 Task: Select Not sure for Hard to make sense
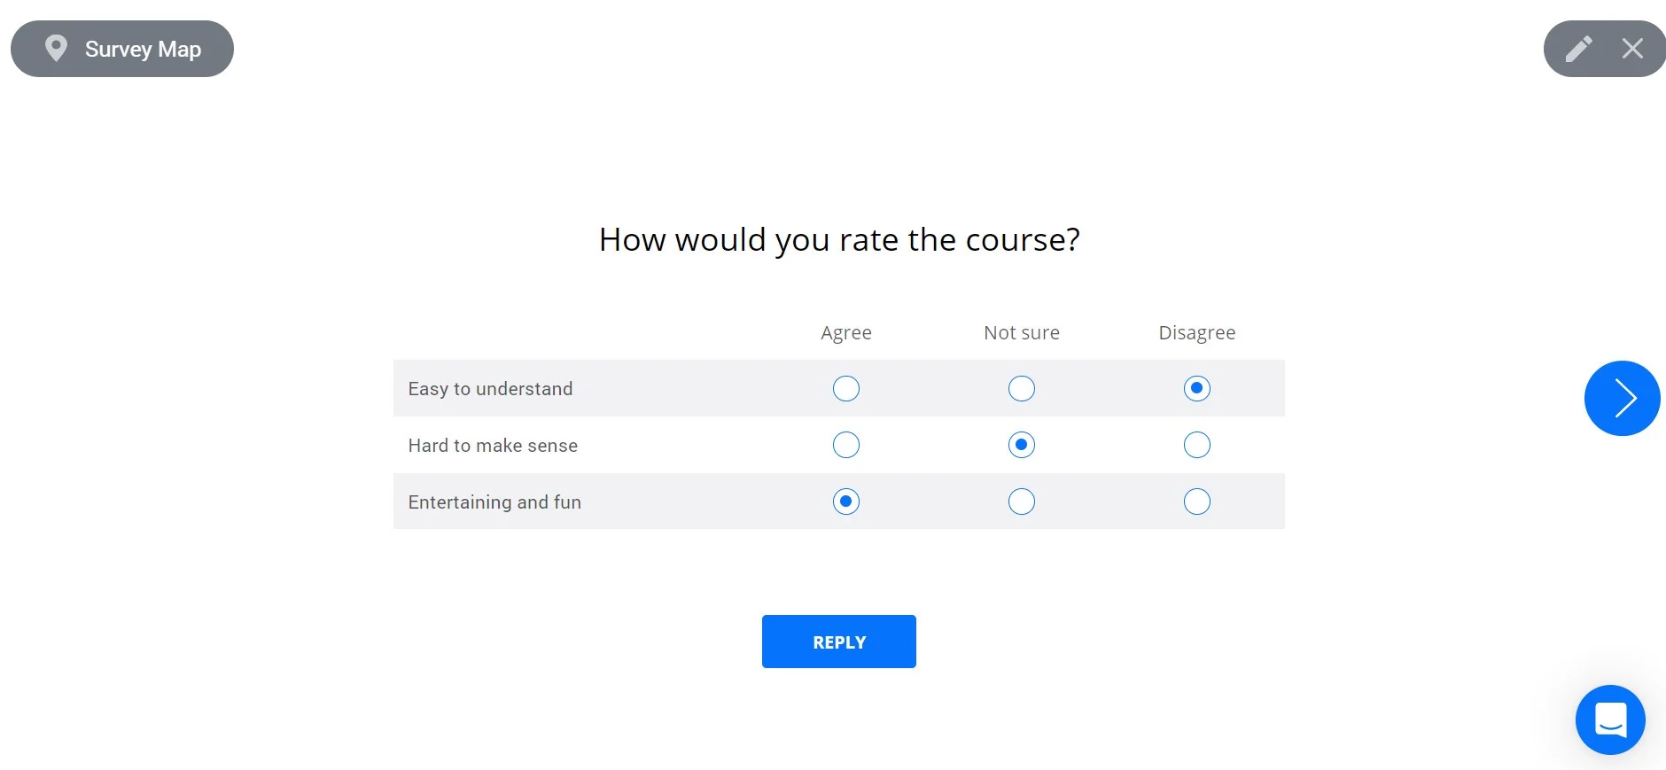(x=1022, y=445)
